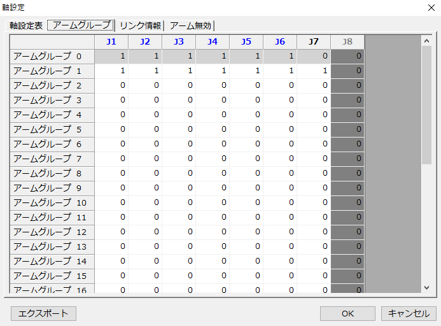This screenshot has width=441, height=326.
Task: Select the アームグループ 5 row header
Action: 52,129
